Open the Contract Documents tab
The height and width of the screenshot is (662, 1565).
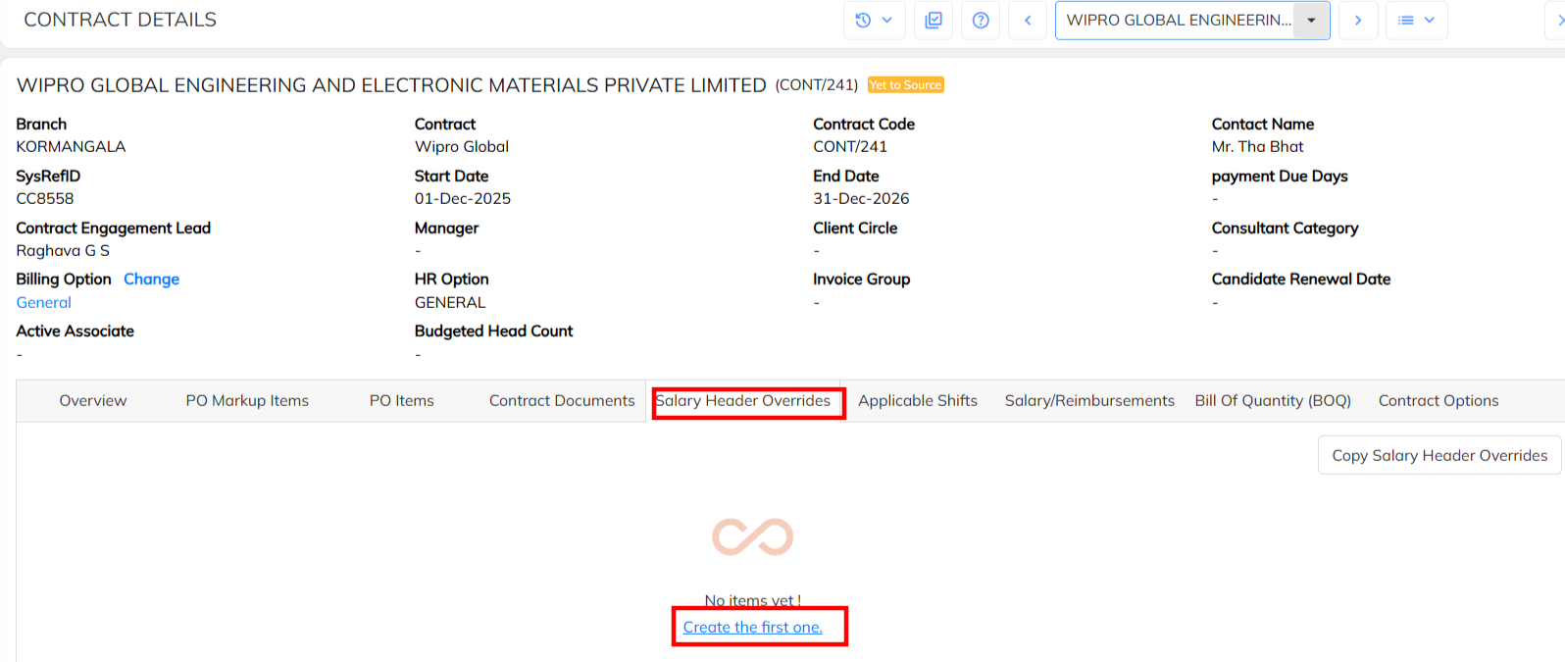pos(562,401)
